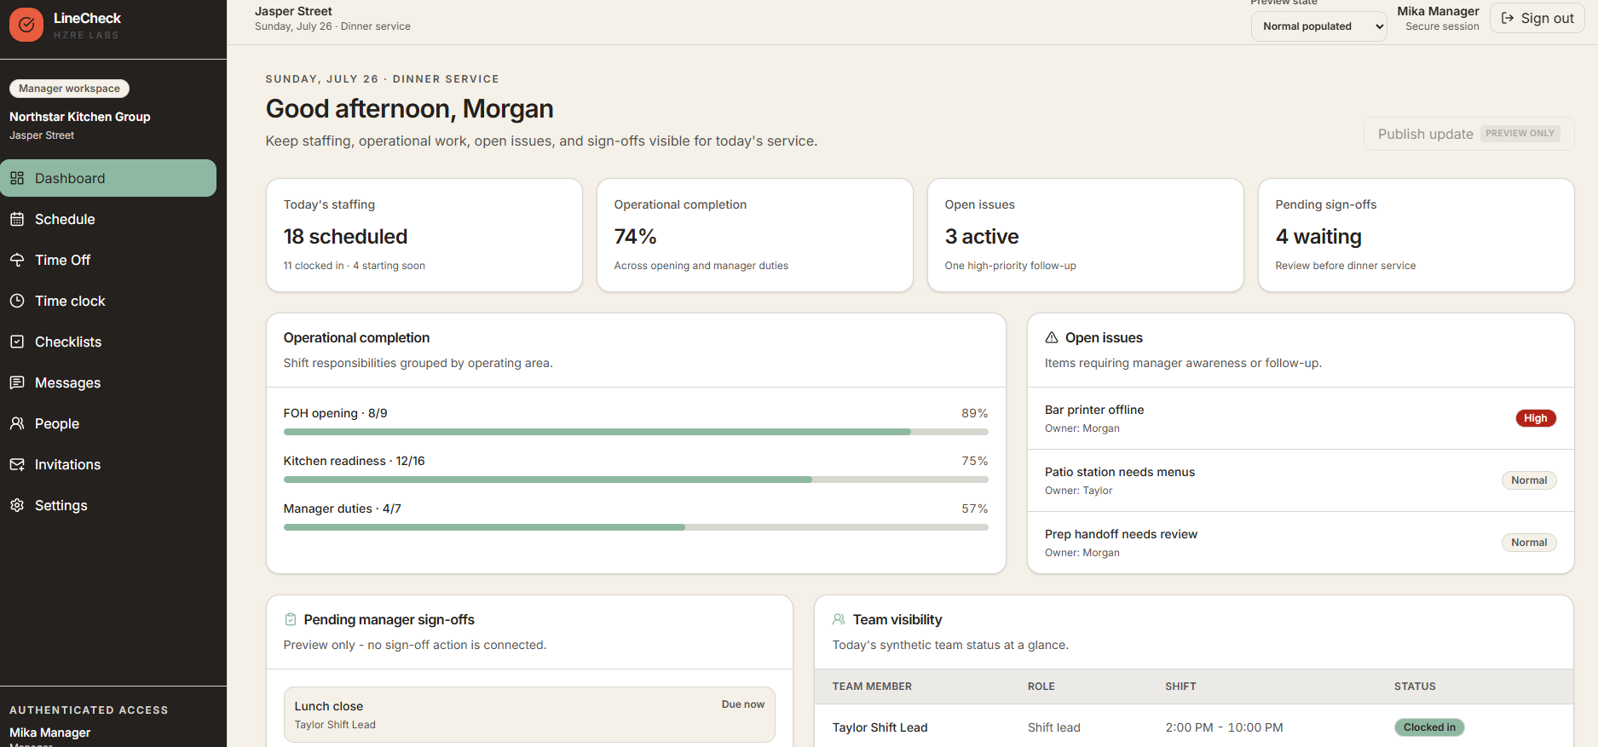Click the Settings gear icon

pyautogui.click(x=17, y=505)
